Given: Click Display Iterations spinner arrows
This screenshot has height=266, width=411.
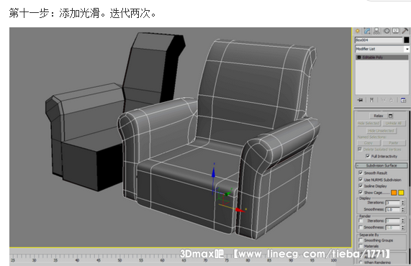Looking at the screenshot, I should 403,203.
